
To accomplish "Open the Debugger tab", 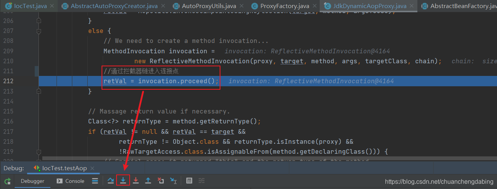I will coord(33,181).
